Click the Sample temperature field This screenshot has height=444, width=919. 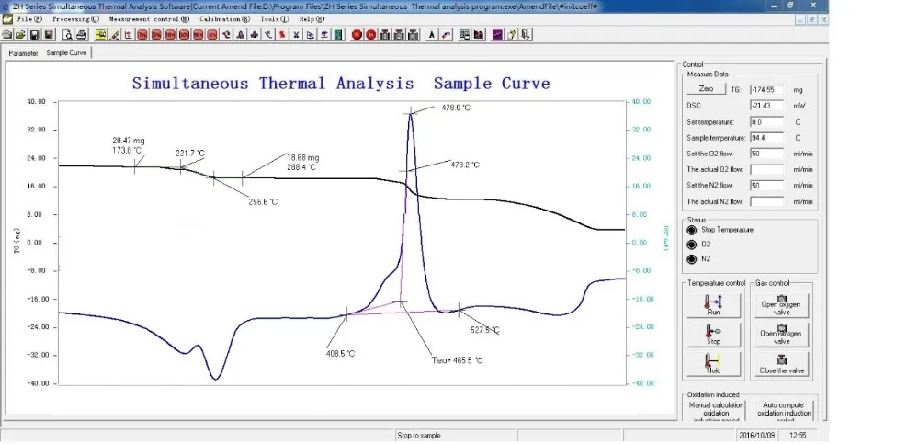(766, 138)
